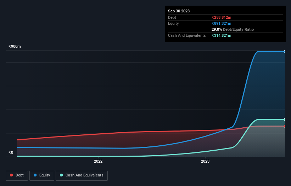Click the Debt value ₹258.812m
This screenshot has width=291, height=186.
[x=222, y=17]
